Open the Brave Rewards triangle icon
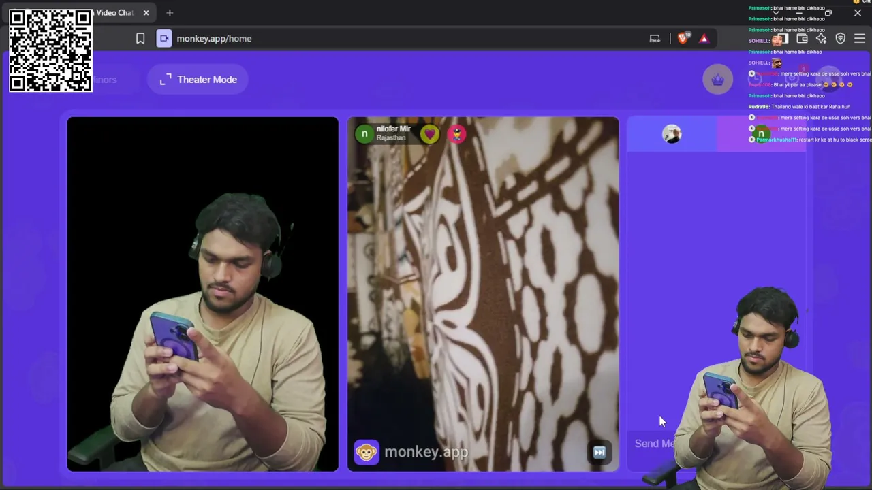The width and height of the screenshot is (872, 490). tap(704, 39)
